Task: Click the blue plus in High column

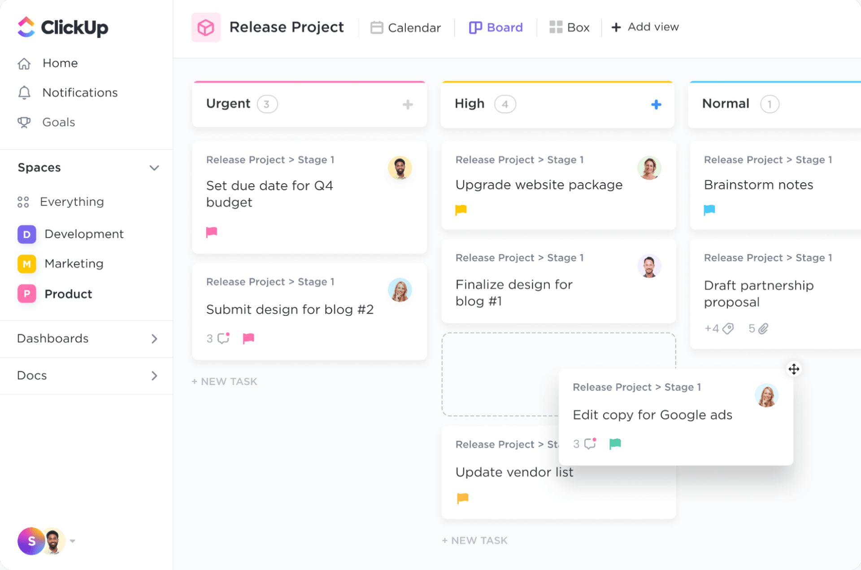Action: [x=656, y=105]
